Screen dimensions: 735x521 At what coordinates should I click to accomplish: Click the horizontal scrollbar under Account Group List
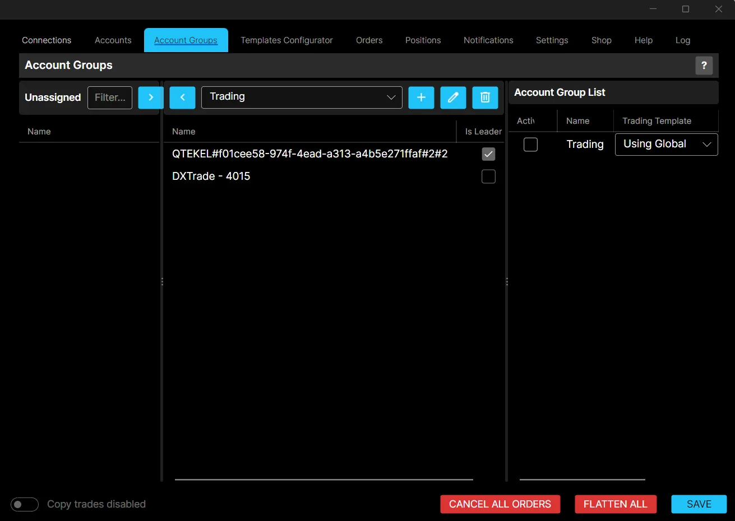pyautogui.click(x=583, y=480)
